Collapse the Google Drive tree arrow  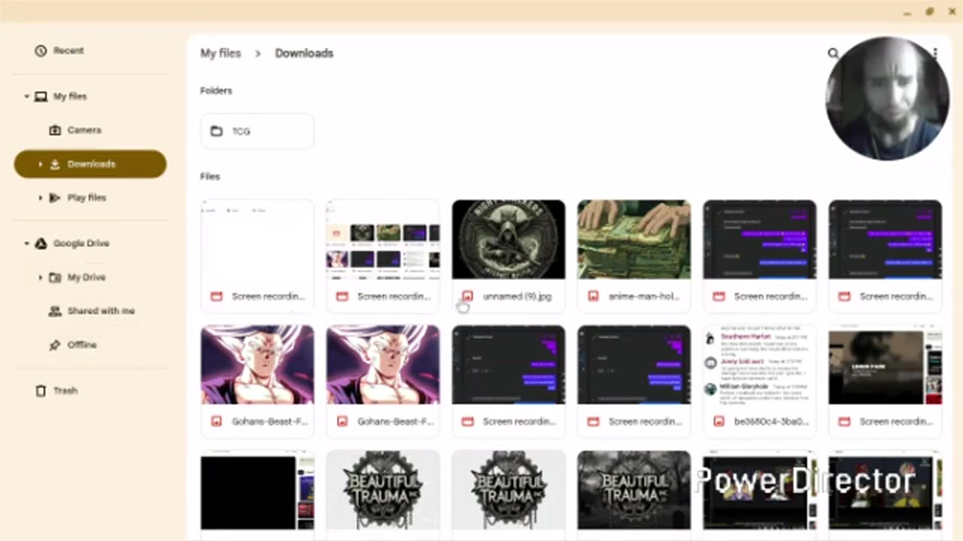pyautogui.click(x=26, y=243)
